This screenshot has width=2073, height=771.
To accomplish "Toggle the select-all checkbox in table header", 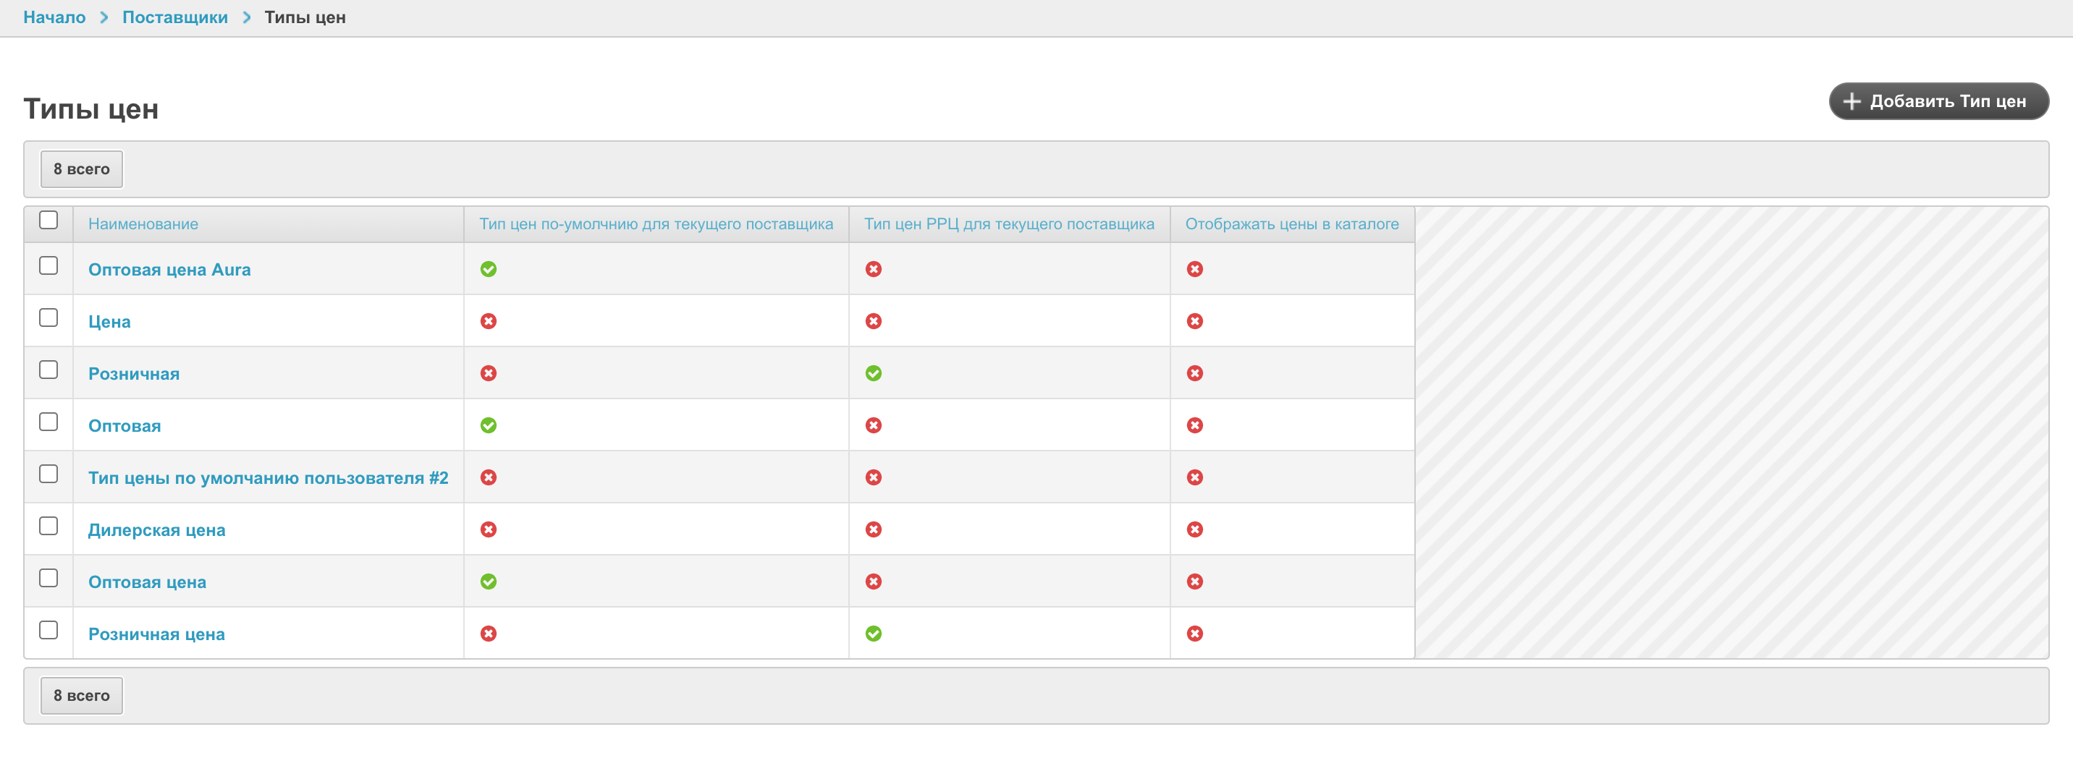I will [48, 221].
